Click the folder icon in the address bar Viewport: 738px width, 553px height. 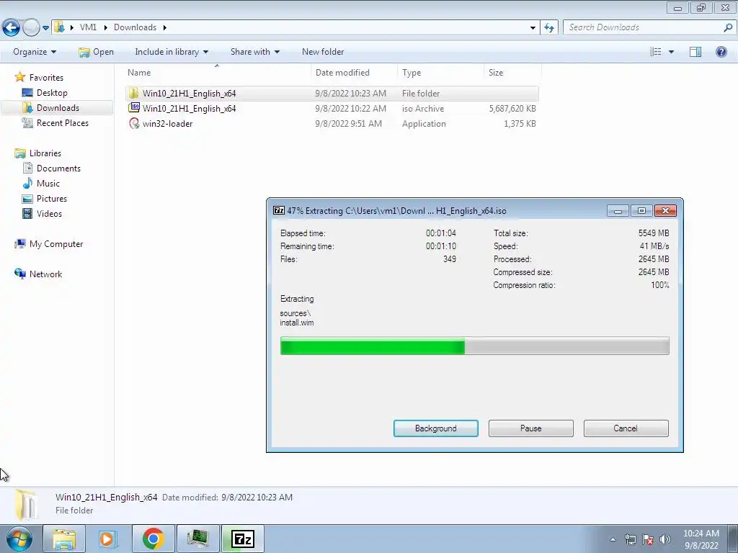tap(60, 27)
